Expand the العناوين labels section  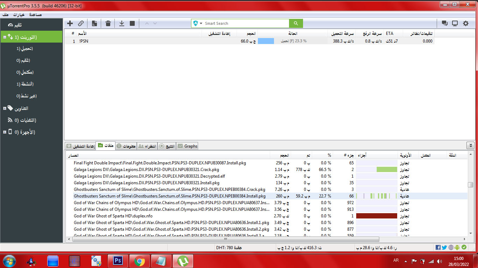point(5,109)
